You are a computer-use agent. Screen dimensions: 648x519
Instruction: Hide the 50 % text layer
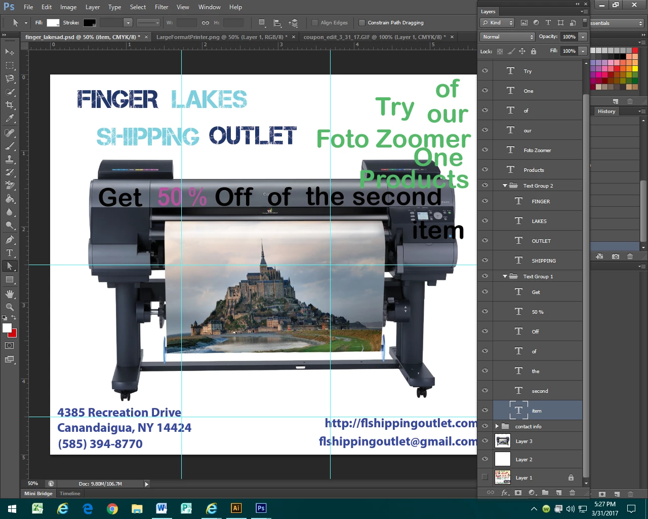point(485,312)
